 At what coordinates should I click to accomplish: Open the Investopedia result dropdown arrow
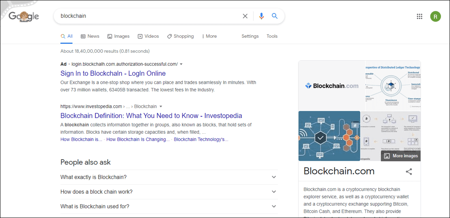(x=161, y=106)
